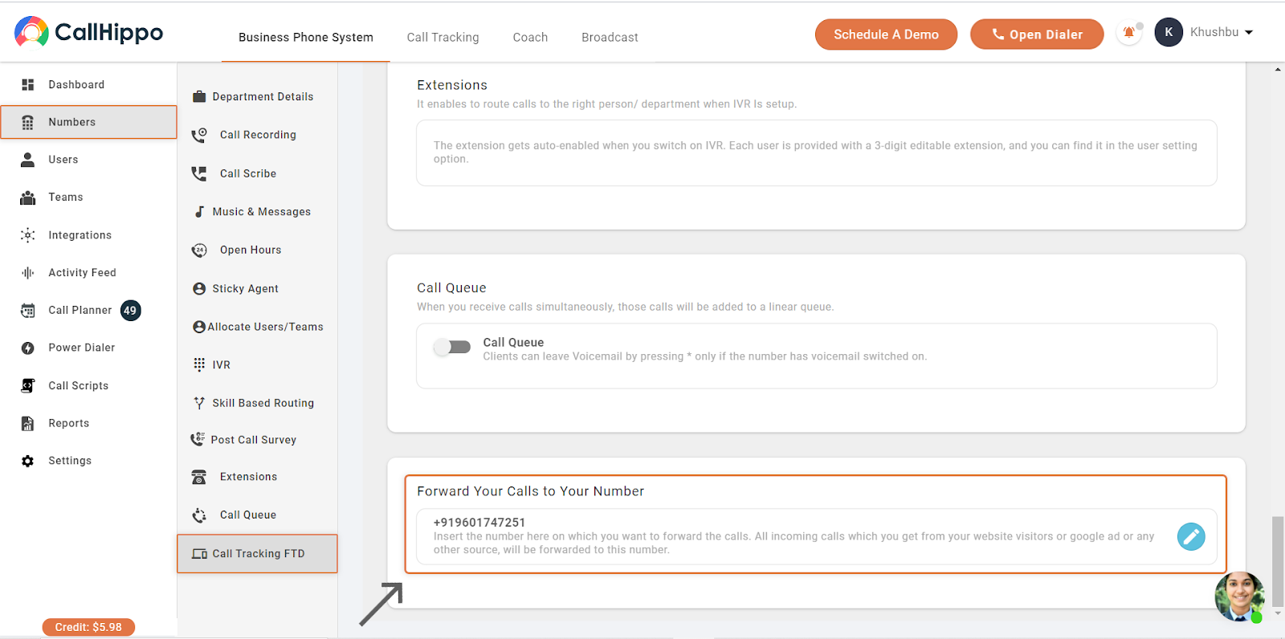Click the Credit: $5.98 badge
Screen dimensions: 1285x639
[88, 627]
